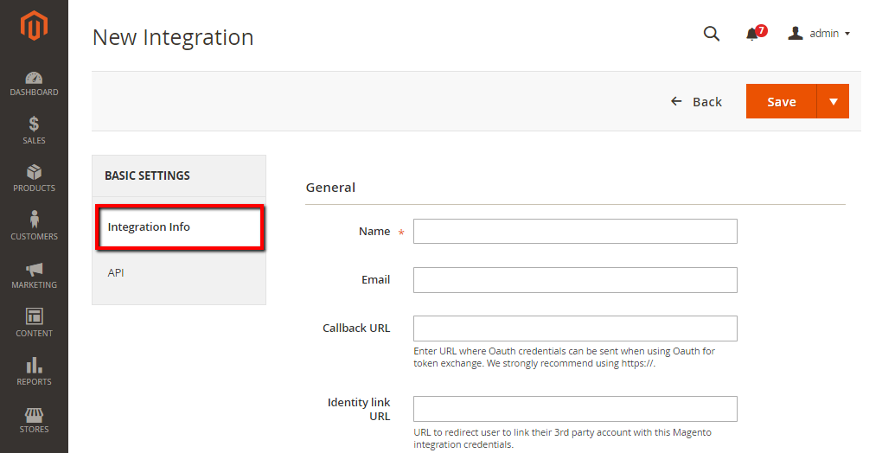The height and width of the screenshot is (453, 882).
Task: Open Marketing megaphone icon
Action: 34,270
